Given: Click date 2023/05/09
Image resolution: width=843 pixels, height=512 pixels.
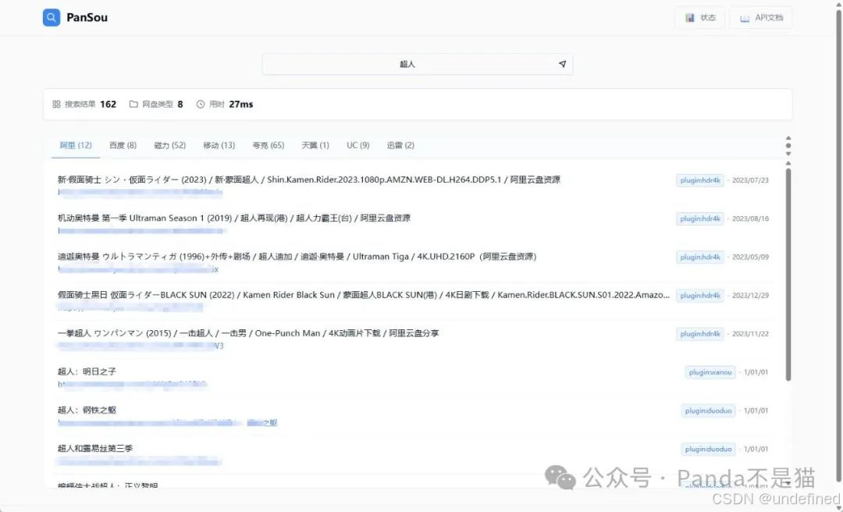Looking at the screenshot, I should (x=751, y=257).
